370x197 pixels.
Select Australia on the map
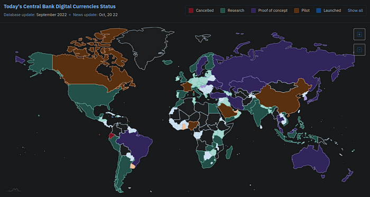pyautogui.click(x=311, y=159)
